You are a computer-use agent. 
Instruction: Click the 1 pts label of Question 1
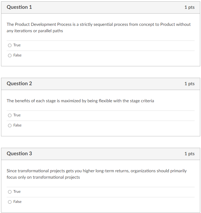pos(190,7)
